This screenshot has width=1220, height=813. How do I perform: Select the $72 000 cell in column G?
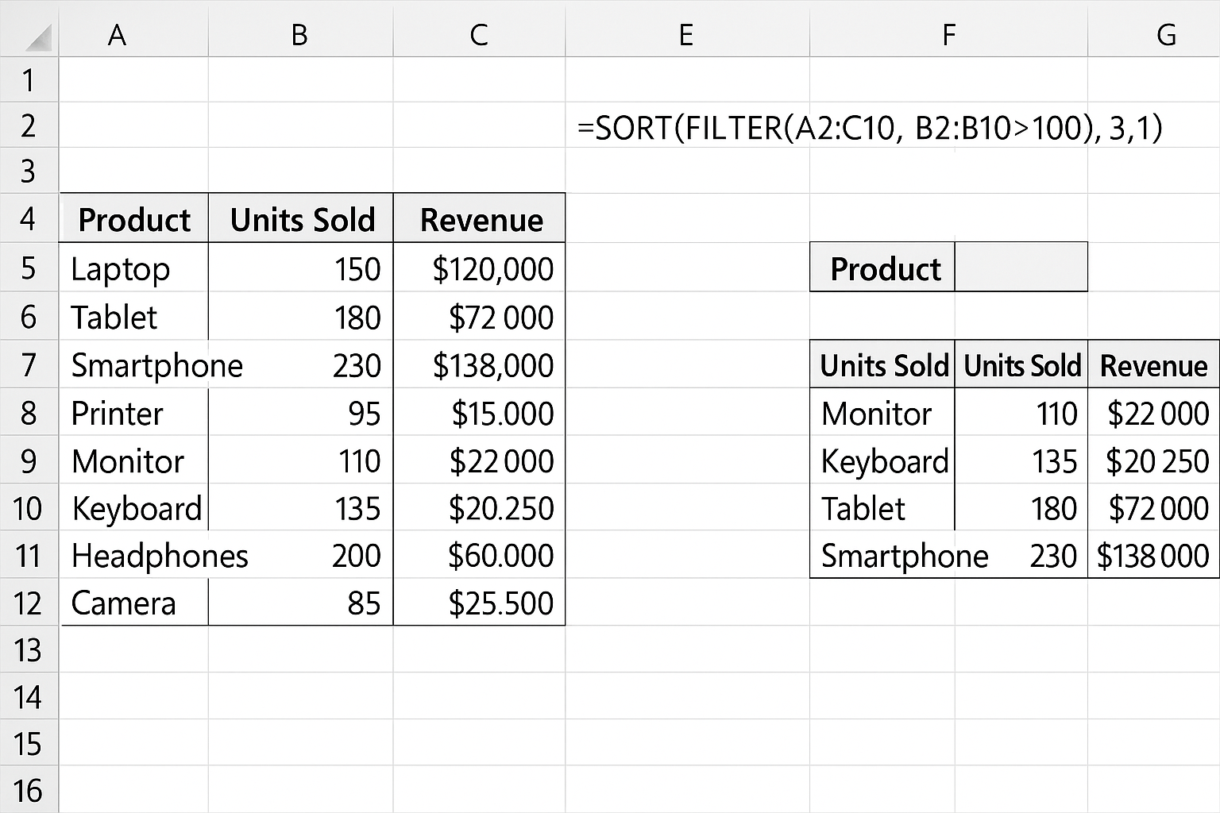[x=1153, y=507]
